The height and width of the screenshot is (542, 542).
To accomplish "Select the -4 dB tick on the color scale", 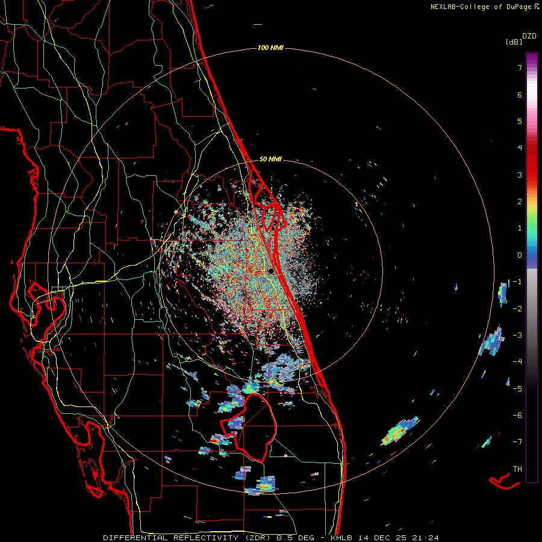I will coord(517,361).
